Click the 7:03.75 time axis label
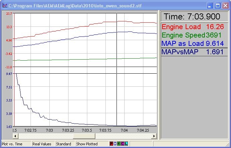Viewport: 231px width, 148px height. click(105, 130)
